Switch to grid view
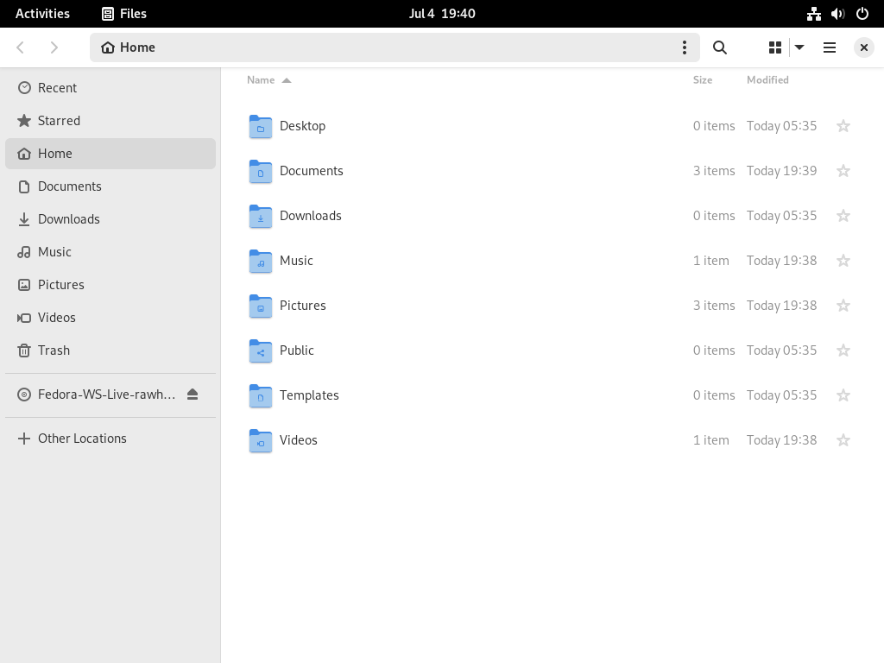The image size is (884, 663). pos(775,47)
